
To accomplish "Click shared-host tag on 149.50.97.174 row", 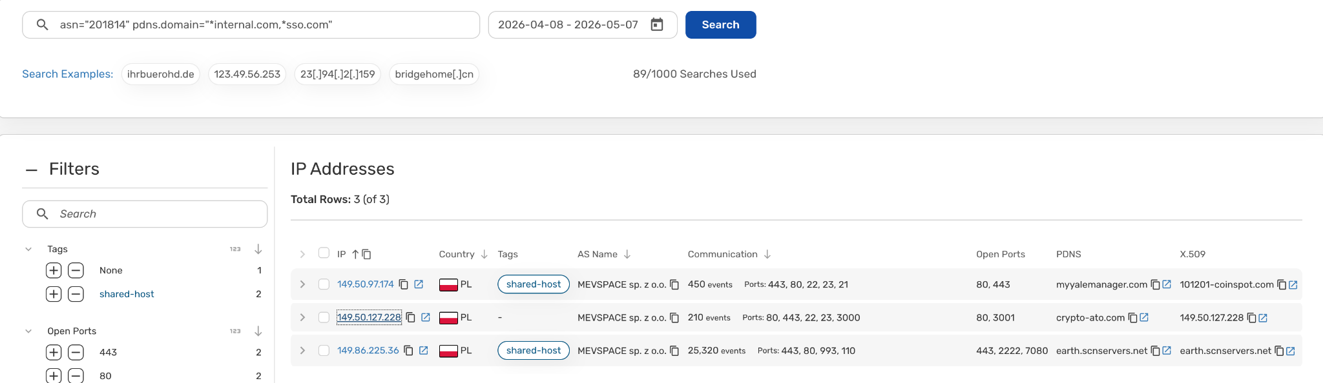I will (x=534, y=284).
